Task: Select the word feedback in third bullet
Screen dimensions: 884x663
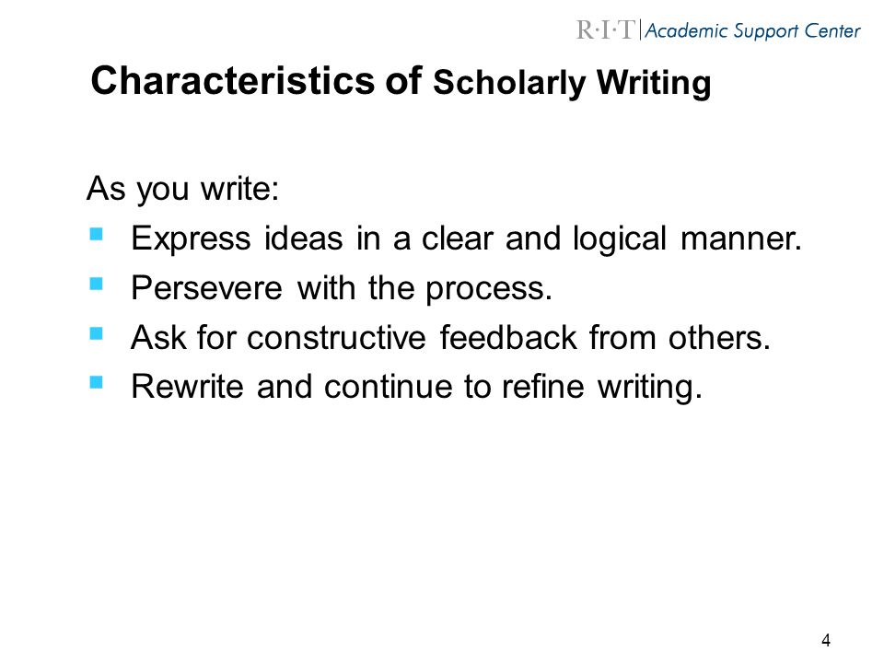Action: (508, 338)
